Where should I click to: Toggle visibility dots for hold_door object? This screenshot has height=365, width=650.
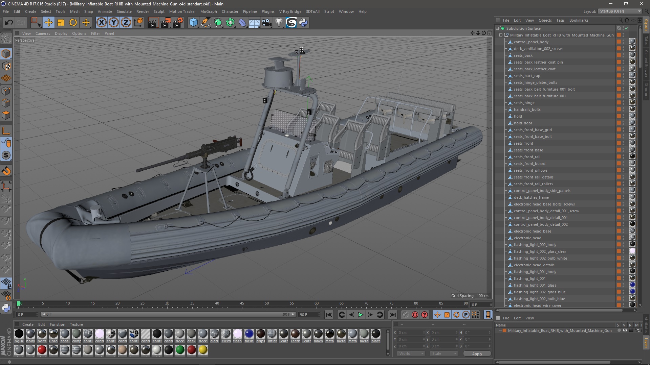[x=624, y=123]
